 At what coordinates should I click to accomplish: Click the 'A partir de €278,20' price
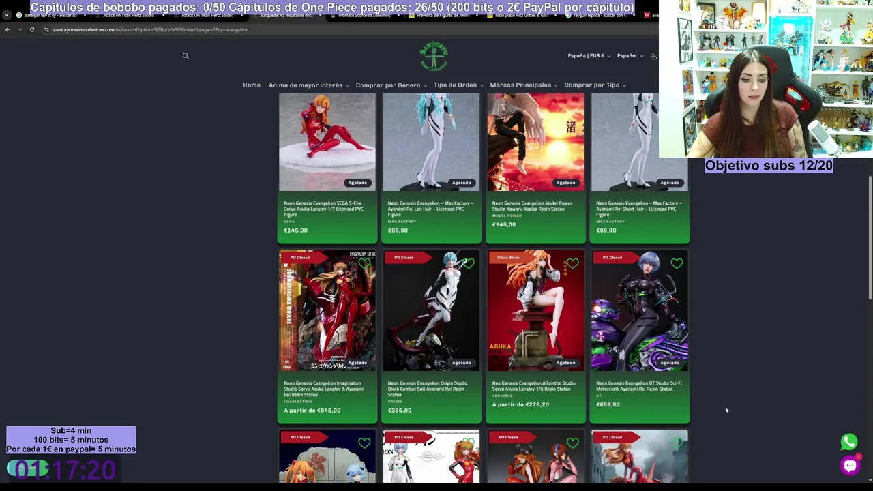point(520,404)
